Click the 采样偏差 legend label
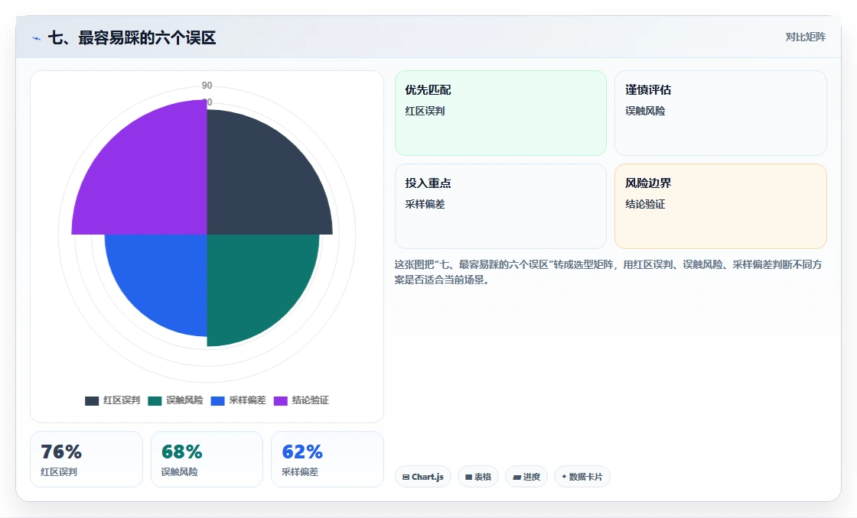 [x=247, y=400]
